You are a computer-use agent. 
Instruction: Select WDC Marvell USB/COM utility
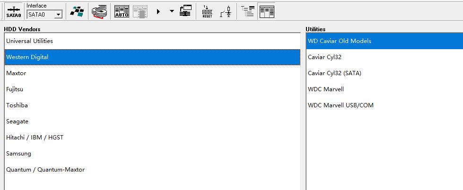pyautogui.click(x=384, y=105)
